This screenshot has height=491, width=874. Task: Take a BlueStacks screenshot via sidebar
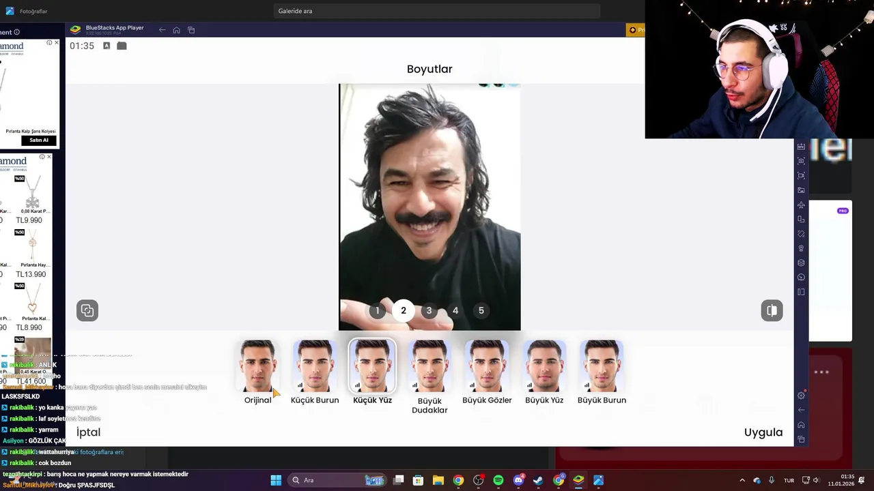[801, 161]
